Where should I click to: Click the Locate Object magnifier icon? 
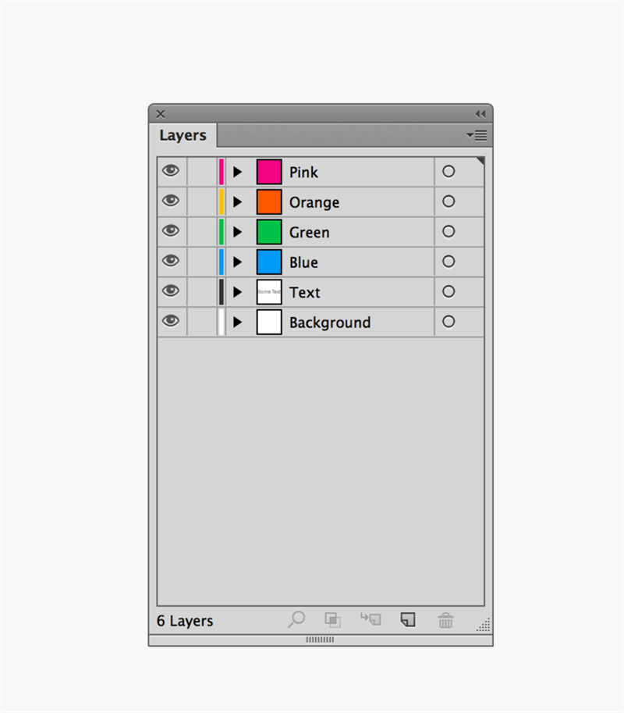coord(296,619)
